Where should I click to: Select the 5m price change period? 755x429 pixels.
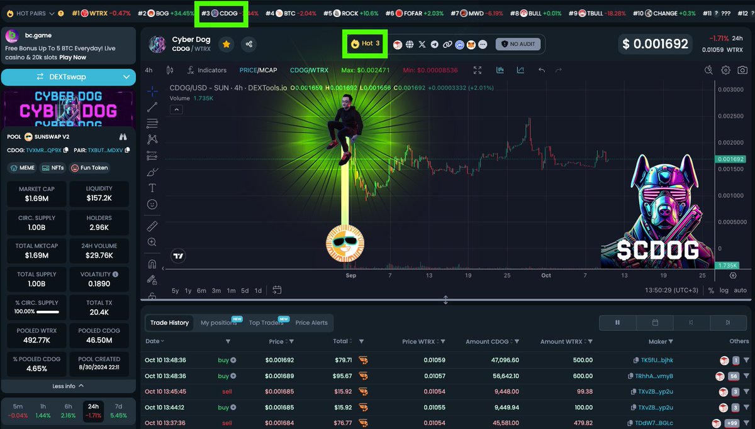pyautogui.click(x=18, y=411)
